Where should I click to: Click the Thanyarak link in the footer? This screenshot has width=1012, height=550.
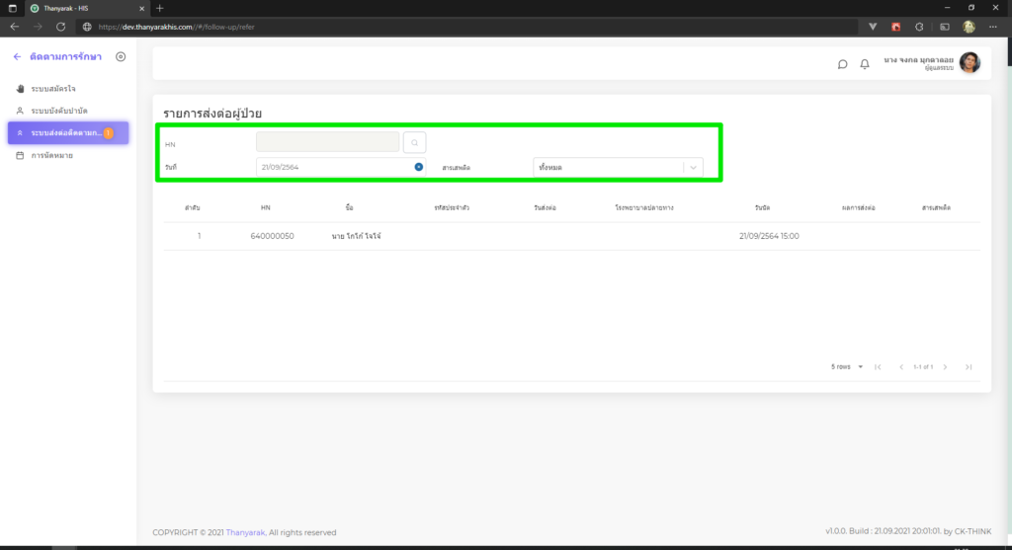pyautogui.click(x=245, y=532)
